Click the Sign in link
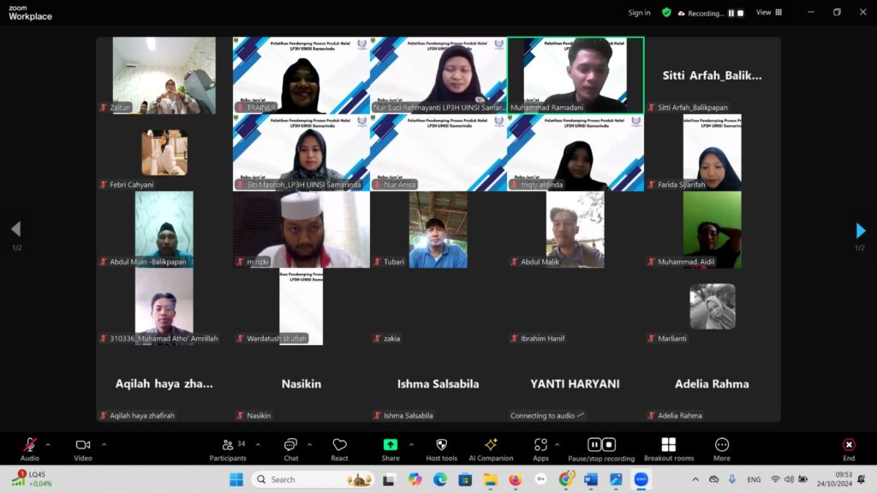The width and height of the screenshot is (877, 493). [639, 13]
